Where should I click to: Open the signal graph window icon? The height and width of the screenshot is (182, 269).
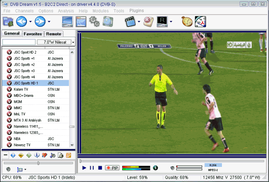[81, 21]
